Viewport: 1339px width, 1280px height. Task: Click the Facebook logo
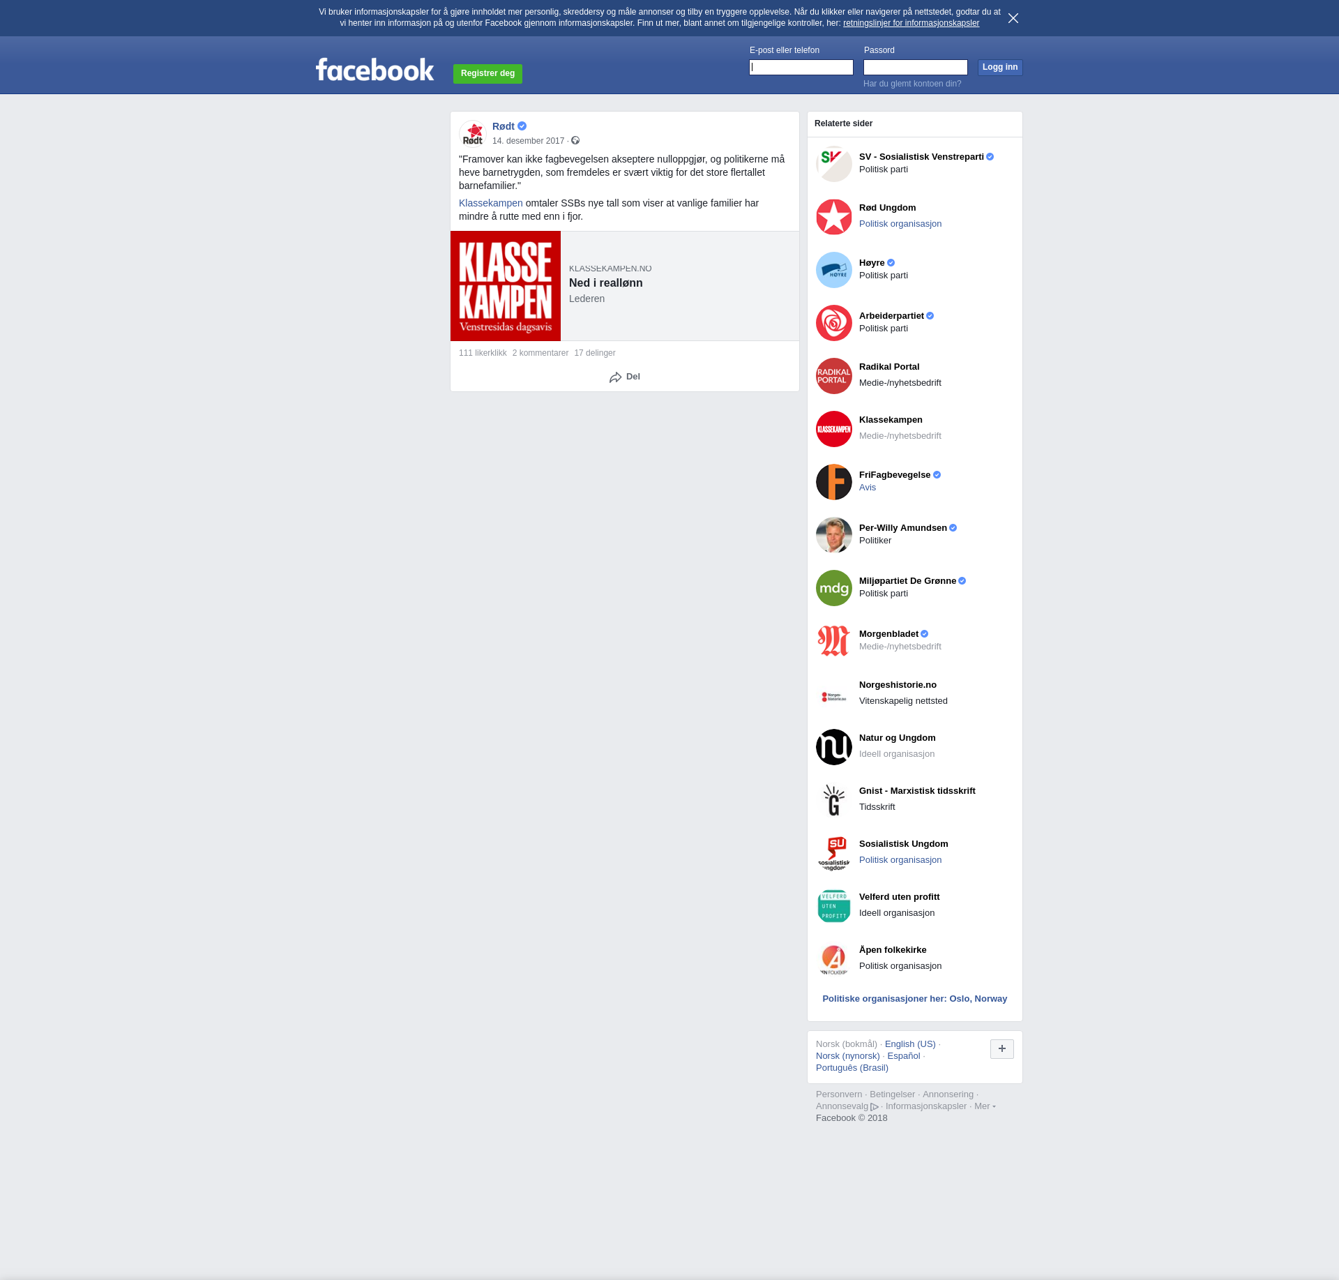tap(375, 69)
